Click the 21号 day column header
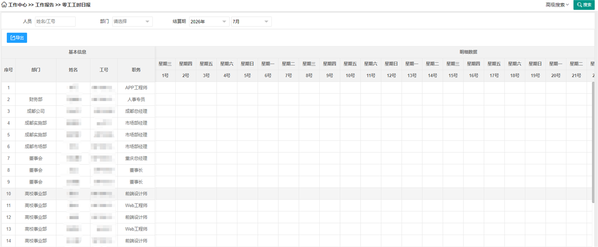This screenshot has width=598, height=247. click(577, 76)
